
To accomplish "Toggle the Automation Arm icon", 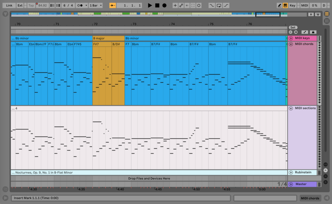I will click(x=181, y=5).
